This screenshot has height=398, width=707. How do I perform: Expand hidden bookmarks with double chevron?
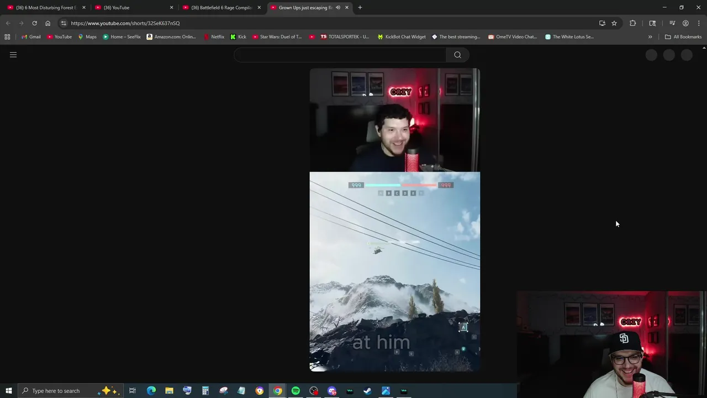click(x=650, y=37)
